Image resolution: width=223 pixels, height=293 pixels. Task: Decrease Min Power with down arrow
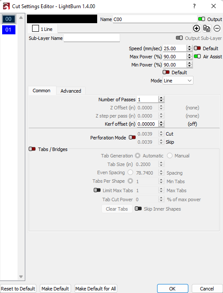(x=190, y=66)
